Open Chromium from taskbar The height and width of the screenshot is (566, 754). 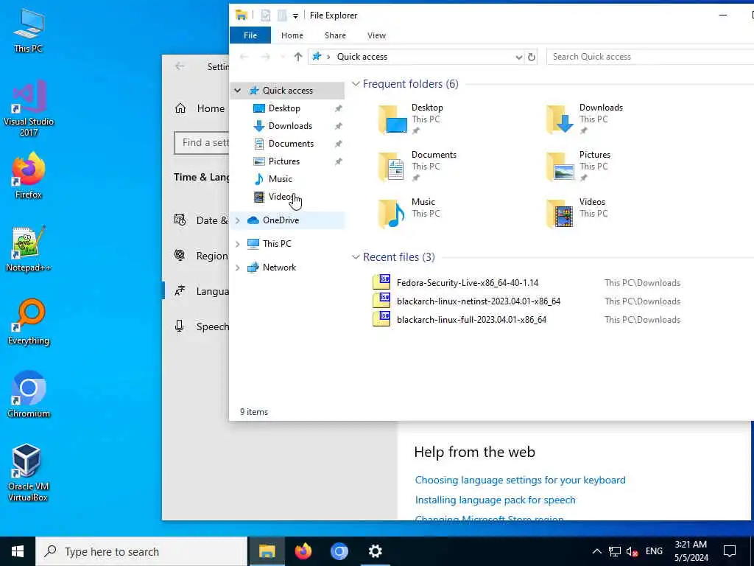(x=339, y=551)
